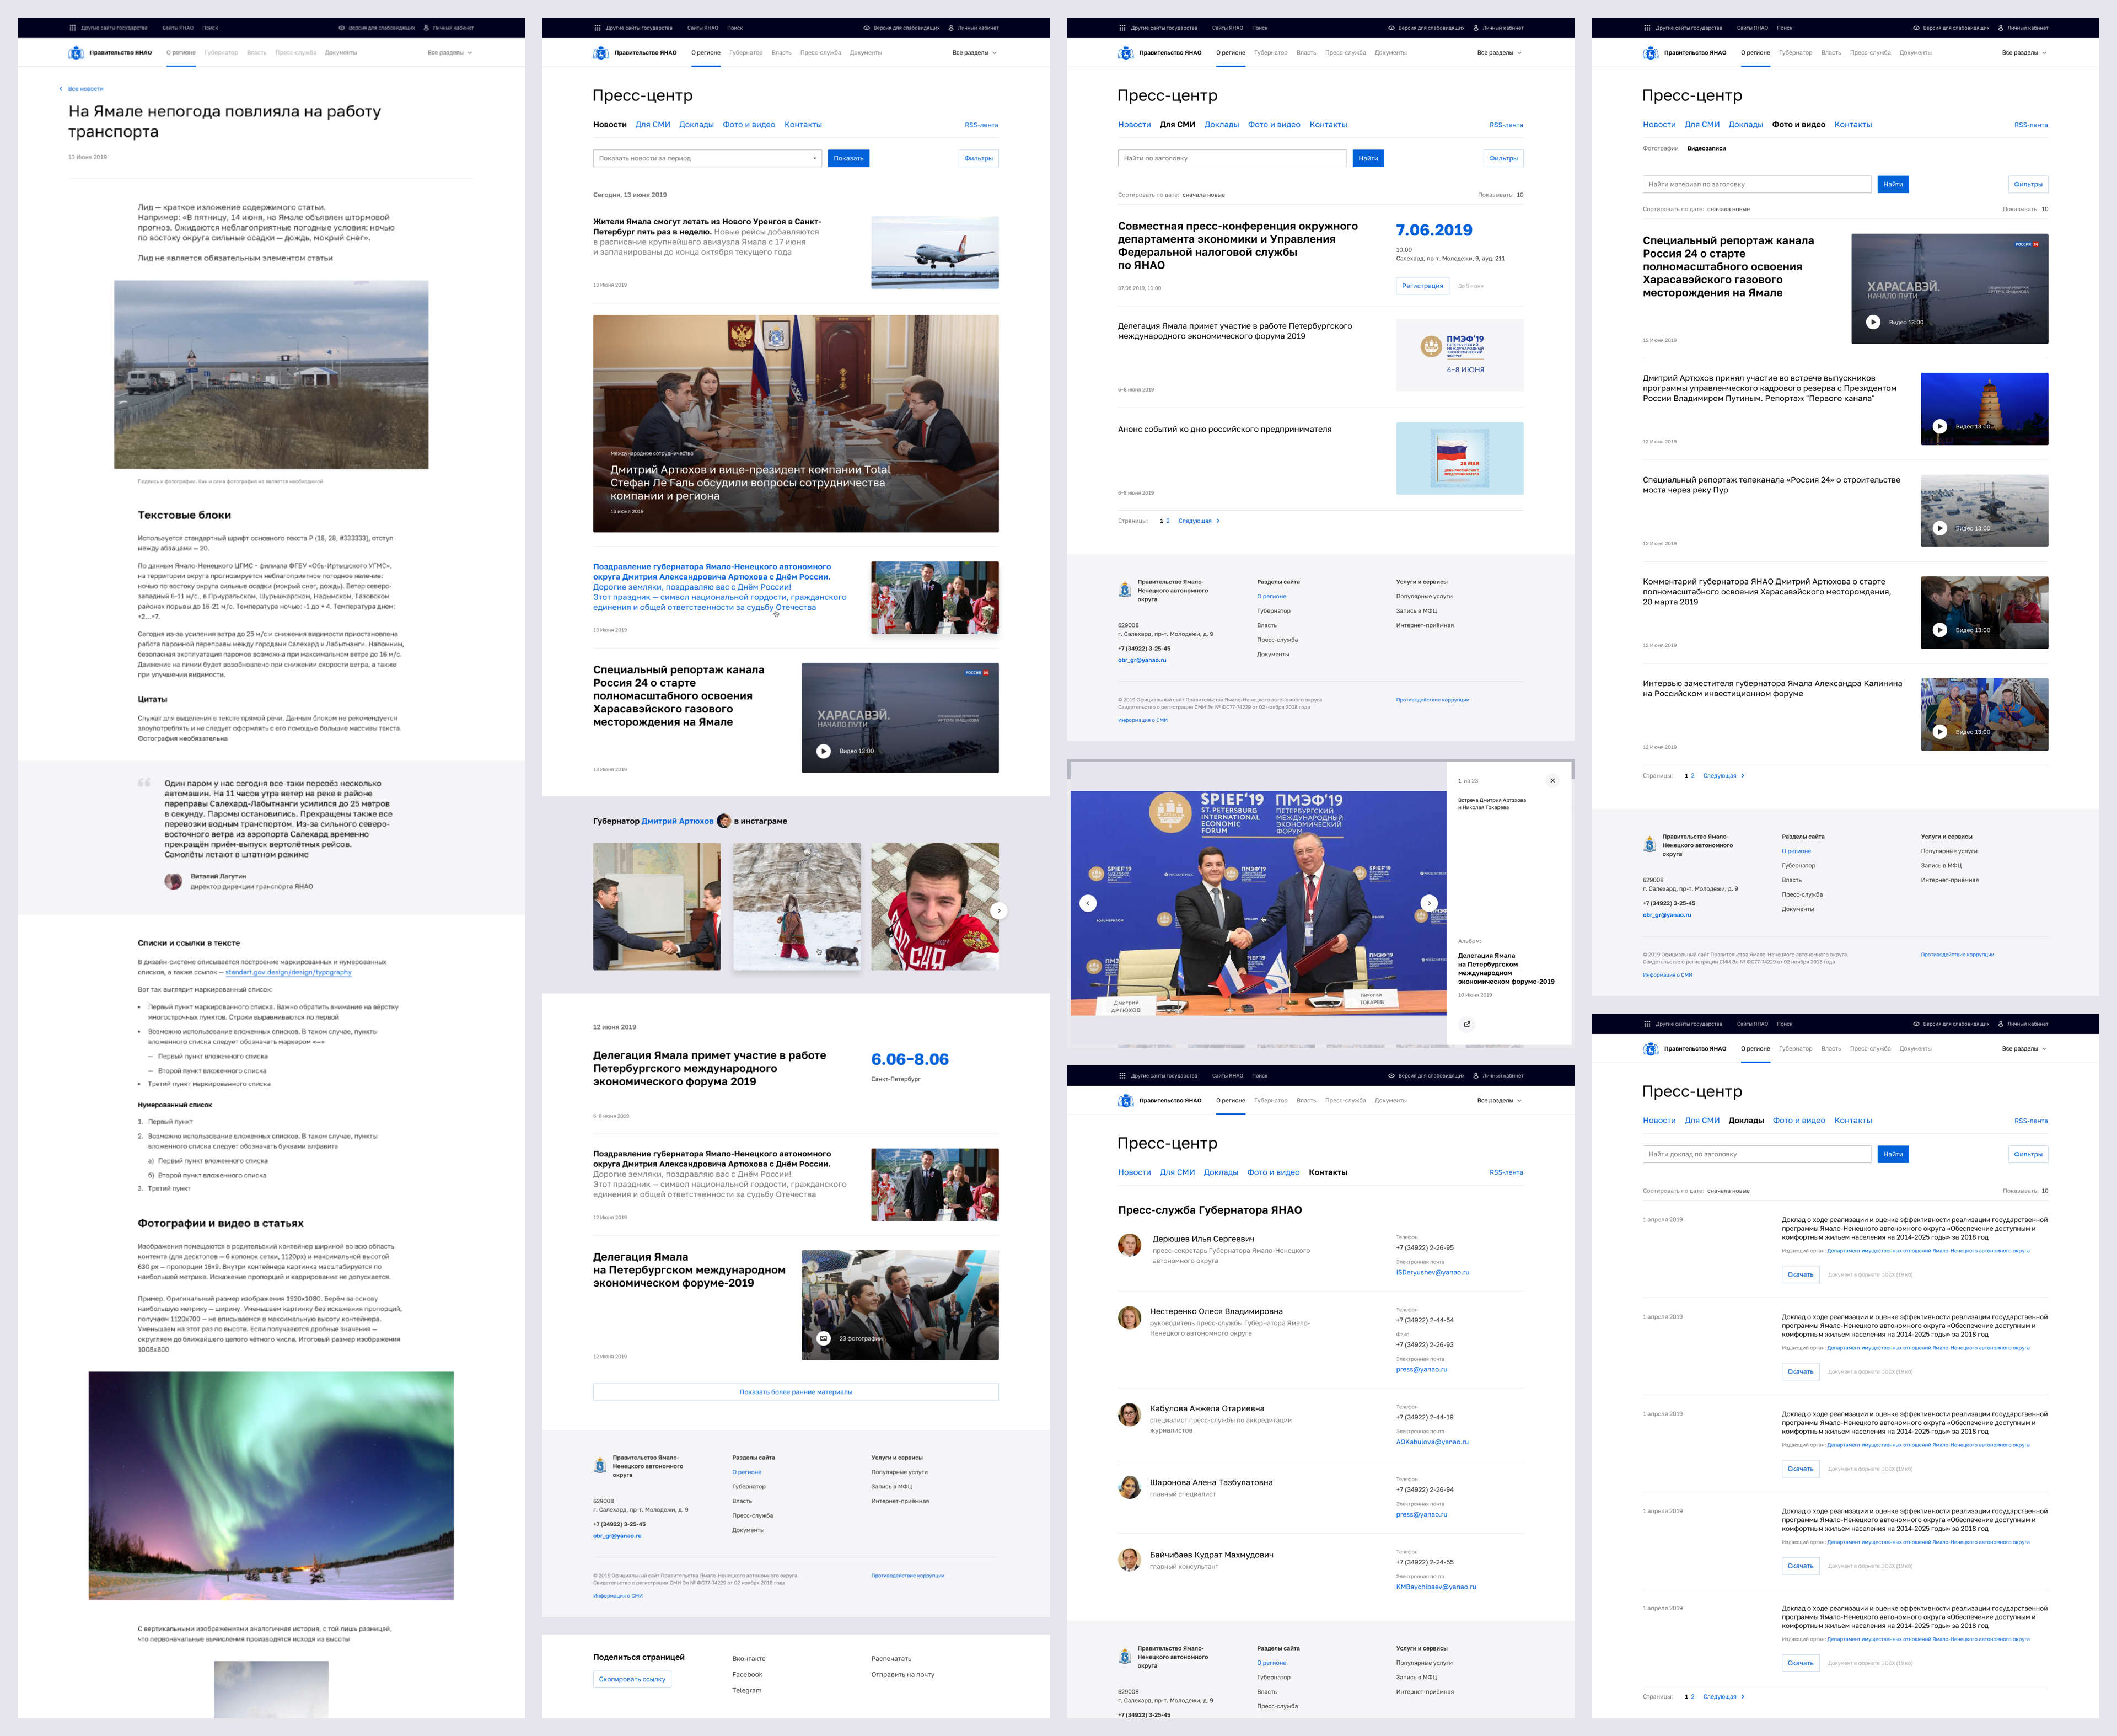The image size is (2117, 1736).
Task: Click Найти on the Доклады page
Action: click(x=1893, y=1154)
